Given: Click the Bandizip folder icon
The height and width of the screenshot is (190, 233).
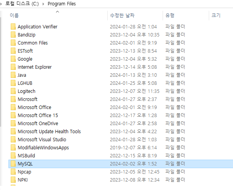Looking at the screenshot, I should [13, 35].
